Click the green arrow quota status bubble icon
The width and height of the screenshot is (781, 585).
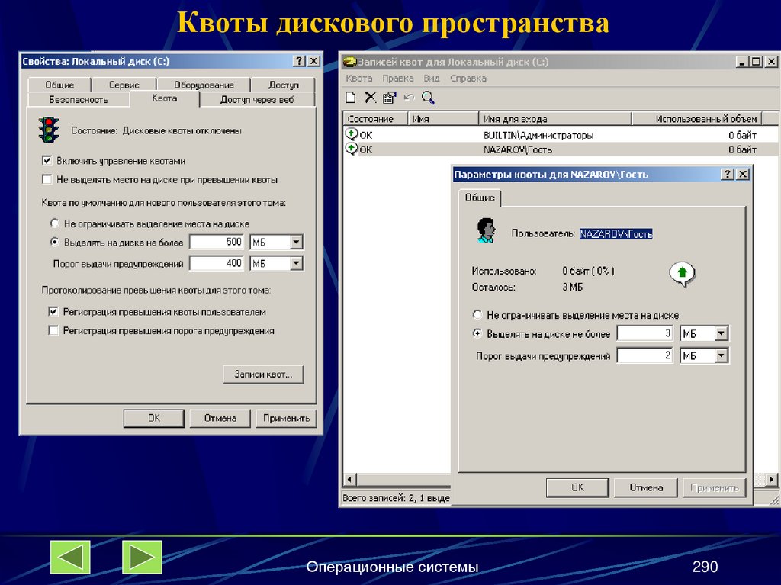click(x=682, y=274)
